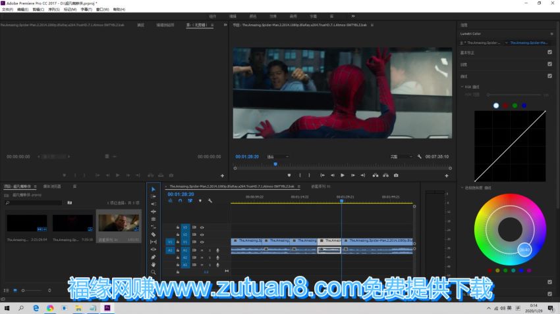Open the playback resolution dropdown

click(401, 156)
